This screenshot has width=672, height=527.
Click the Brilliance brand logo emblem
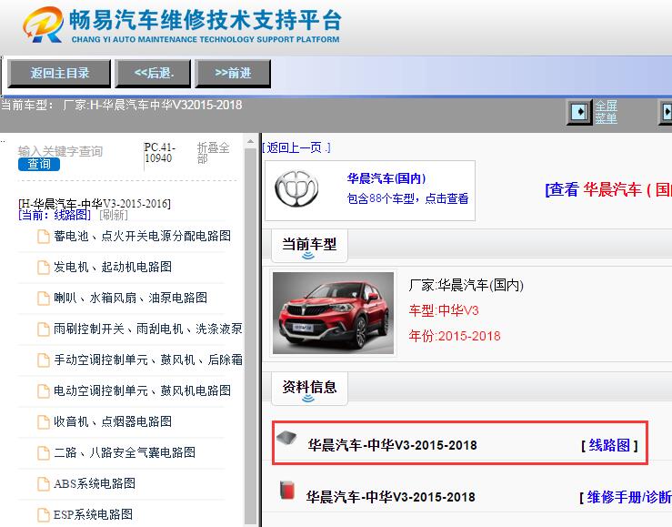point(296,188)
